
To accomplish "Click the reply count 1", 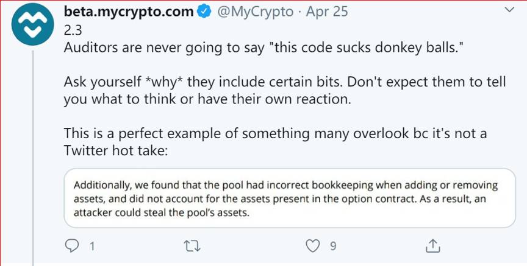I will [91, 247].
